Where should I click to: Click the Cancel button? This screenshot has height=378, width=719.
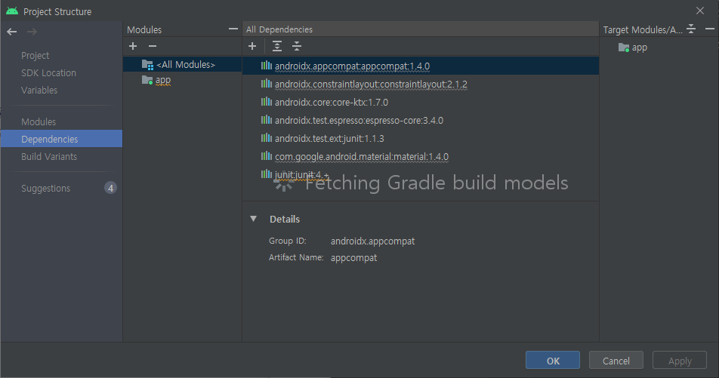click(x=616, y=360)
